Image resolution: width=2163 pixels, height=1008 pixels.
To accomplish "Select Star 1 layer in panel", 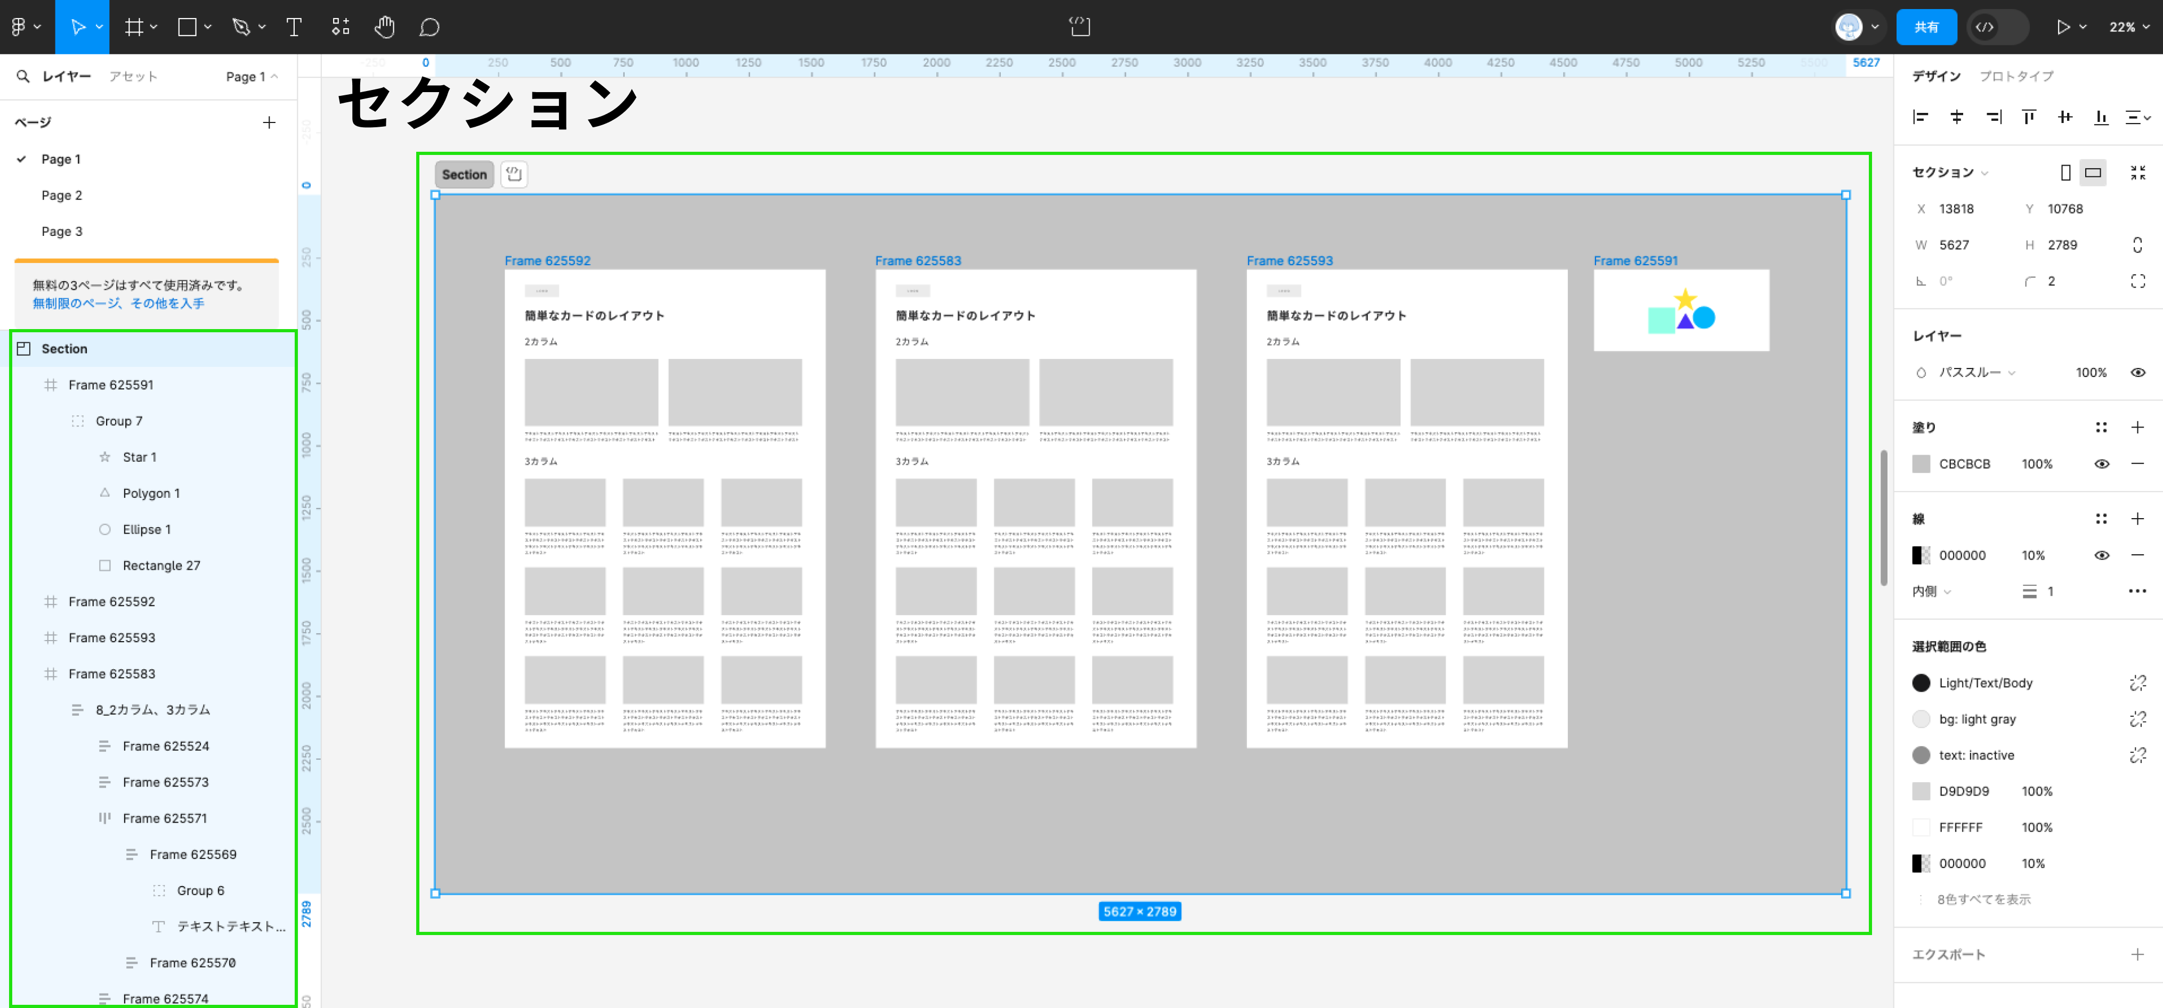I will coord(139,456).
